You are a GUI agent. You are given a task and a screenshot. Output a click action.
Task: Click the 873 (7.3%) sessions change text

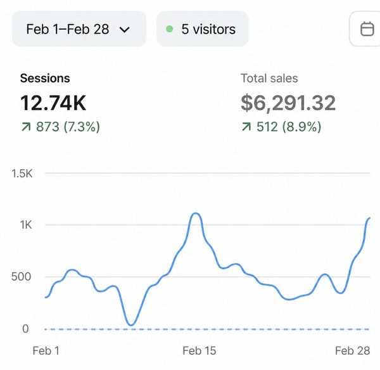(67, 127)
